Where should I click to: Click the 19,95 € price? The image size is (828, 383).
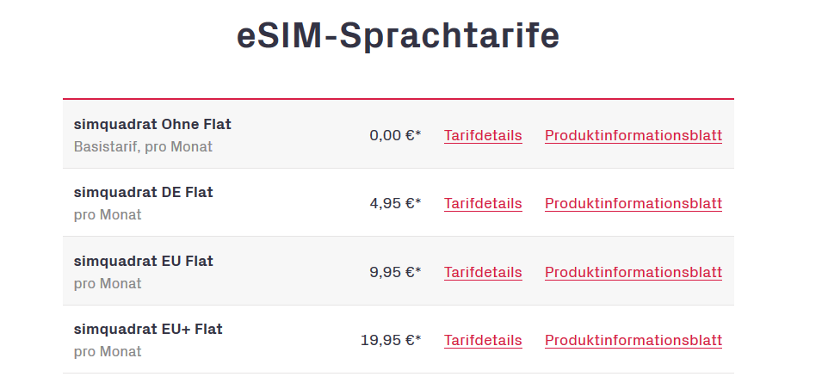391,340
